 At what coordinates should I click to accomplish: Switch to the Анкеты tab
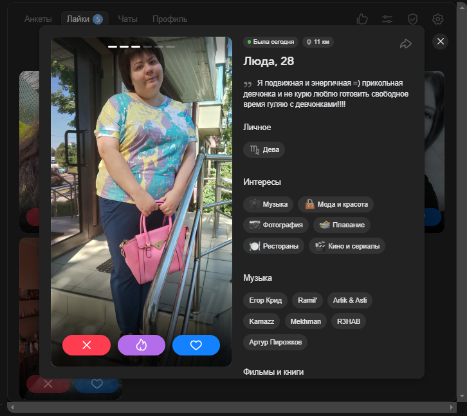pos(38,19)
